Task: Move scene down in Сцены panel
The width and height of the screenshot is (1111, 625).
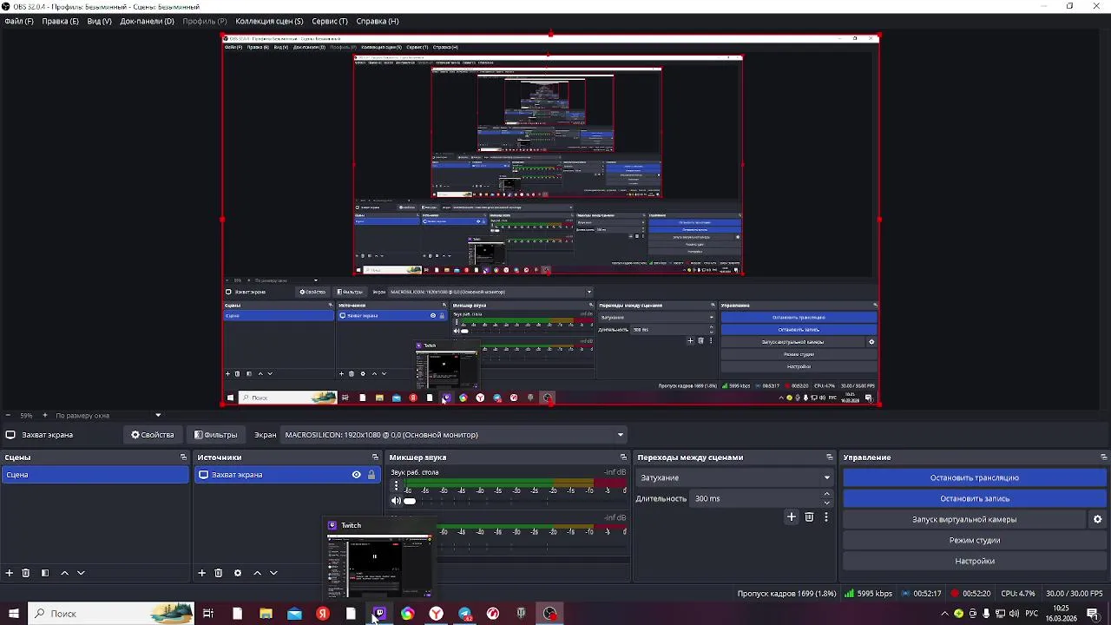Action: (x=81, y=573)
